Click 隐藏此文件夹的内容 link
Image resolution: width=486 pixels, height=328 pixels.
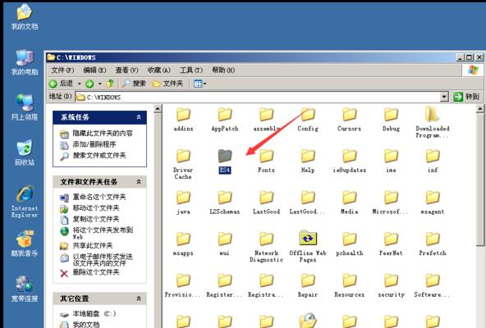click(103, 134)
